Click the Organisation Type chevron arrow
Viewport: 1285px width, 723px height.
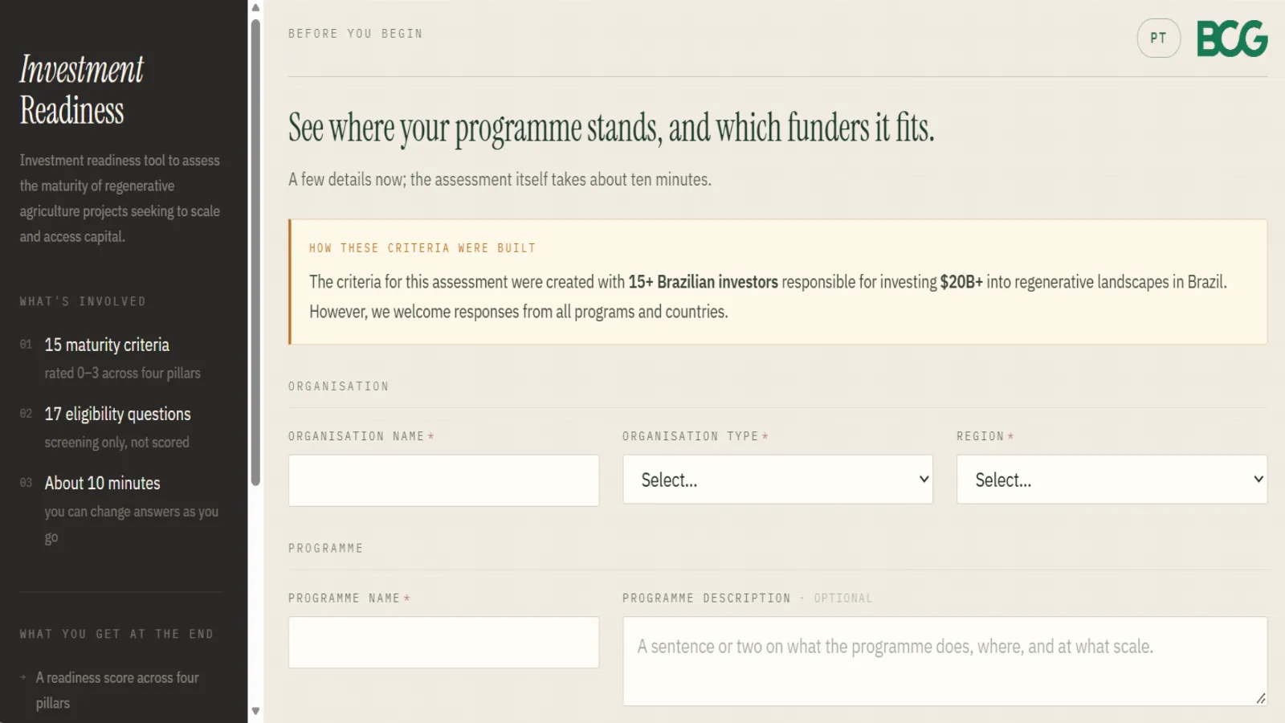[x=924, y=480]
